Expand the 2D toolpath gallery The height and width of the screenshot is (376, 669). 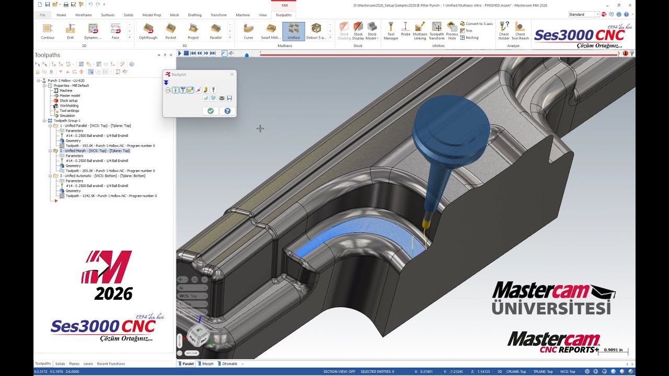coord(129,38)
